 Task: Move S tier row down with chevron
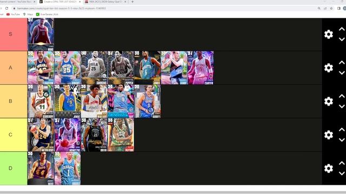point(342,39)
